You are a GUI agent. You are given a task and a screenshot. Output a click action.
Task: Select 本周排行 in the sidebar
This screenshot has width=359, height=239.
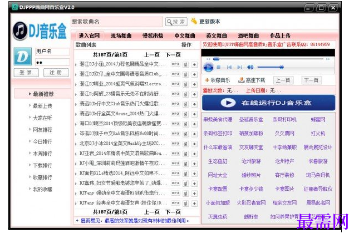(43, 154)
